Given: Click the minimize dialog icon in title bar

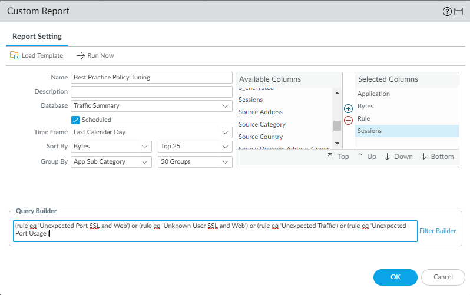Looking at the screenshot, I should point(458,11).
